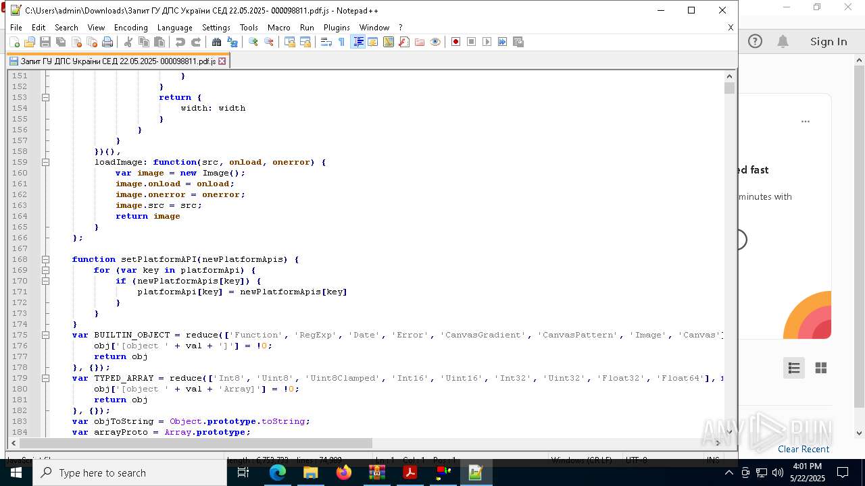Toggle the Indent Guide toolbar button
The height and width of the screenshot is (486, 865).
click(357, 42)
